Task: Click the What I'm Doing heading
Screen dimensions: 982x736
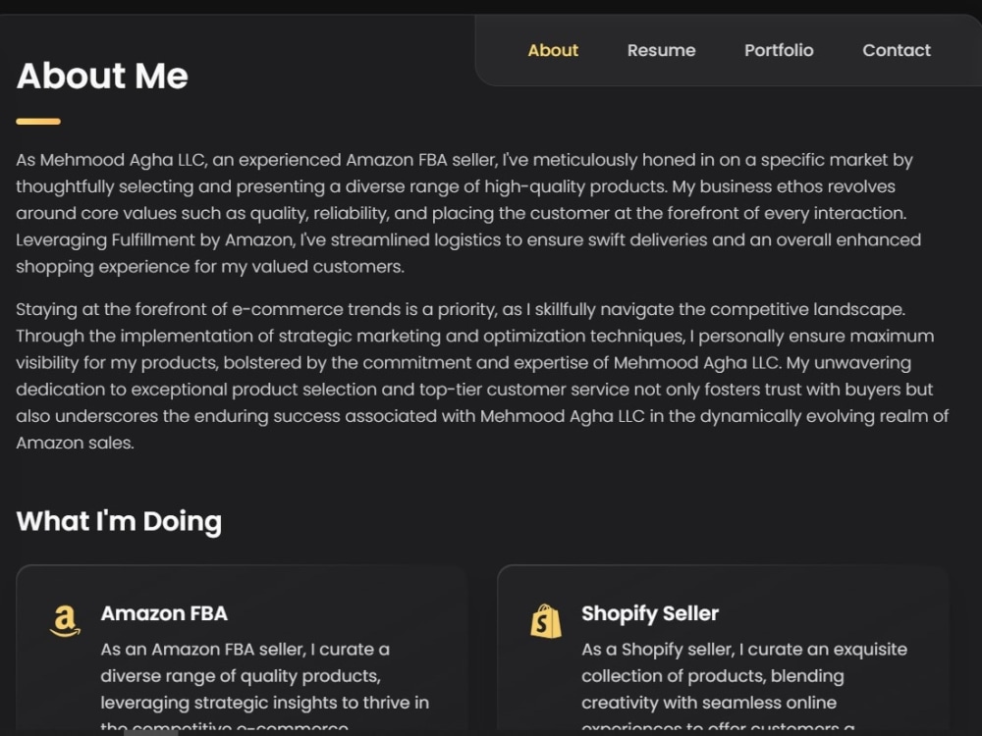Action: click(119, 521)
